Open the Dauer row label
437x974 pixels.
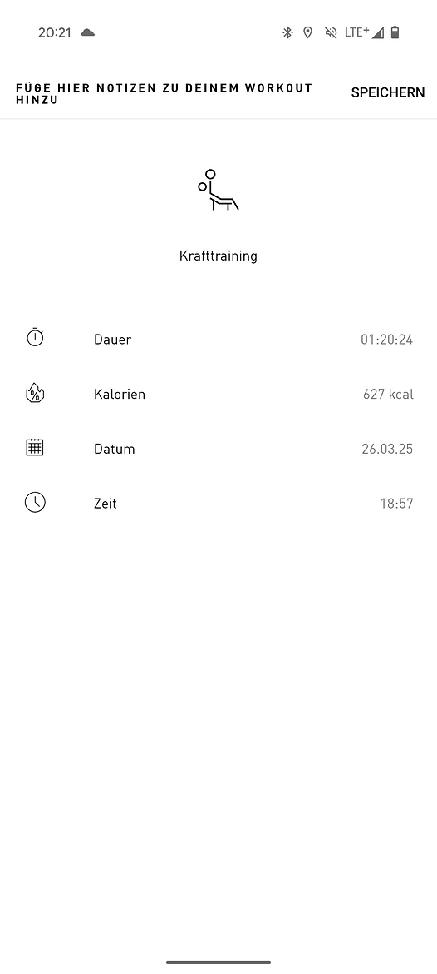click(113, 340)
